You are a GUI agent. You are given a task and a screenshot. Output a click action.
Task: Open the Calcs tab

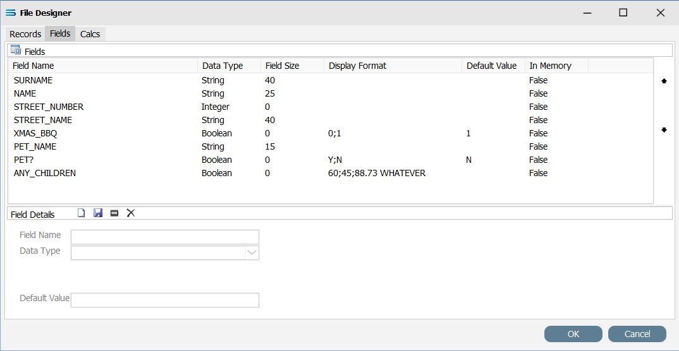click(x=90, y=33)
